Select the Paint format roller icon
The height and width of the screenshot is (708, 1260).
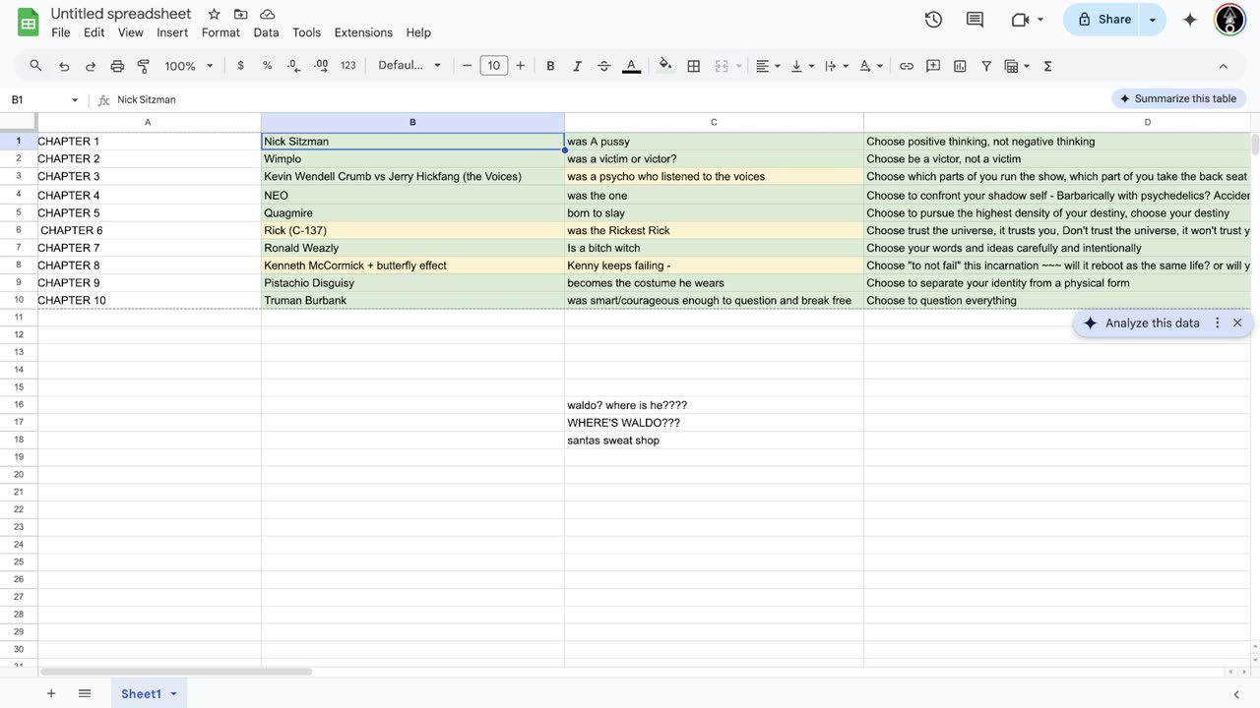click(x=144, y=66)
